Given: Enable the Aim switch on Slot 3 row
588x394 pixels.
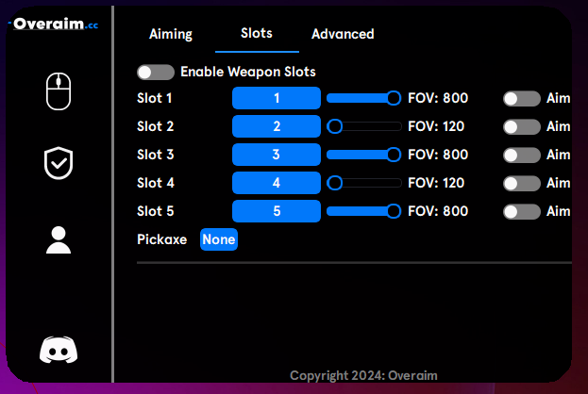Looking at the screenshot, I should [x=522, y=155].
